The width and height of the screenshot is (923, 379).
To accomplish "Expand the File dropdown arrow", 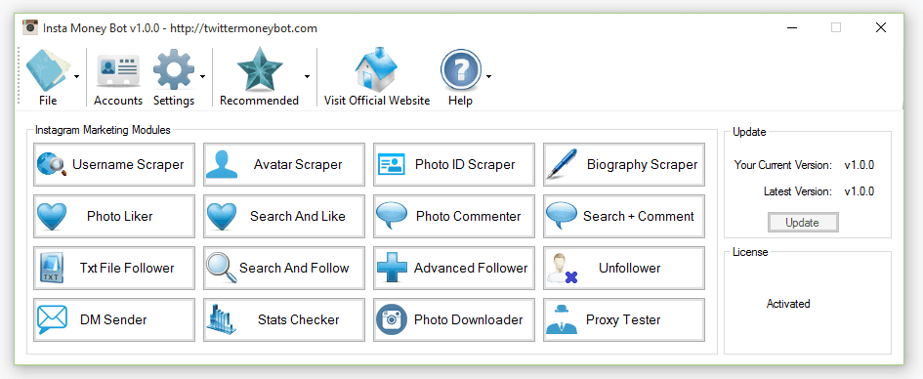I will [x=76, y=76].
